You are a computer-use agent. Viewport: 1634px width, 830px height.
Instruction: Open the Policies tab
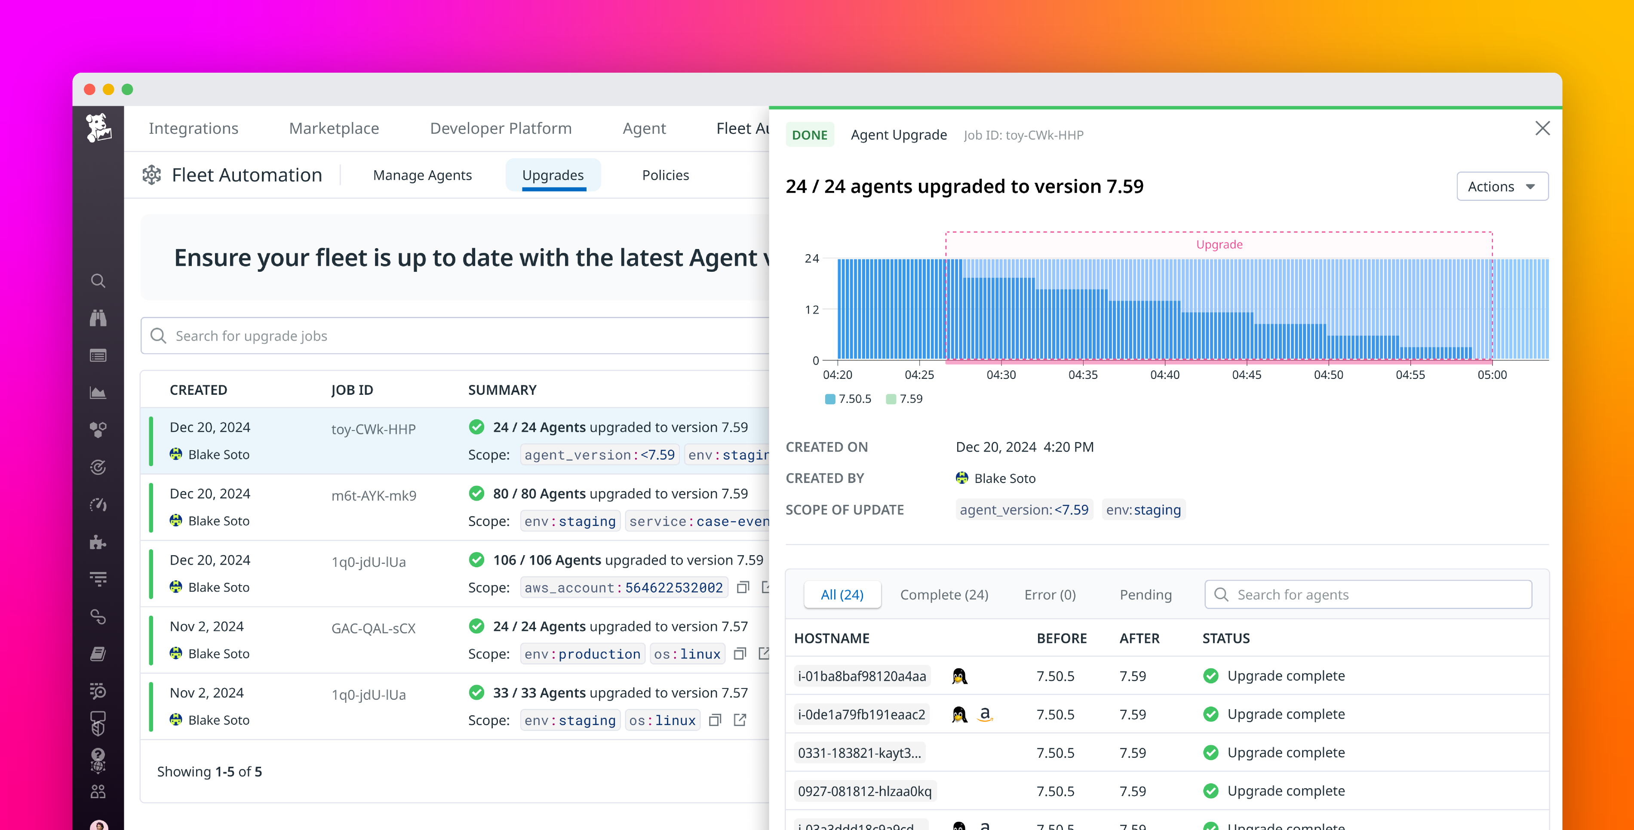coord(665,175)
